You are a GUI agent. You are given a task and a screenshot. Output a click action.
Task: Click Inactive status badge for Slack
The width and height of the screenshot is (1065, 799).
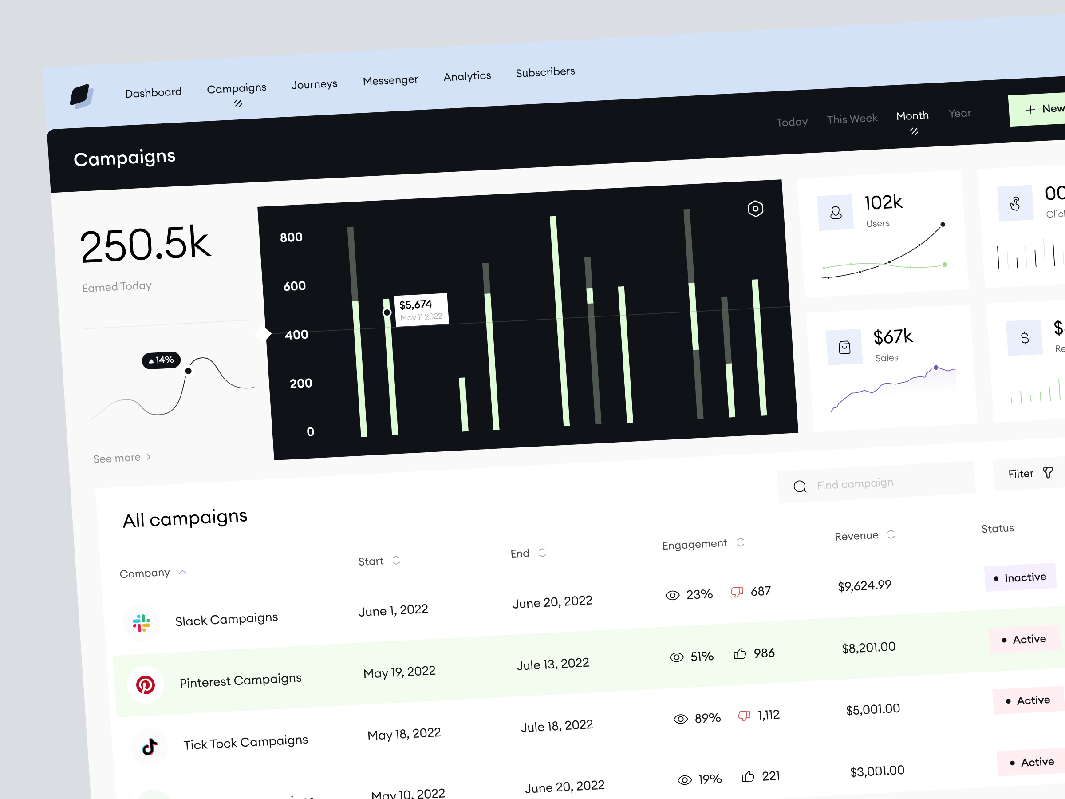point(1020,577)
